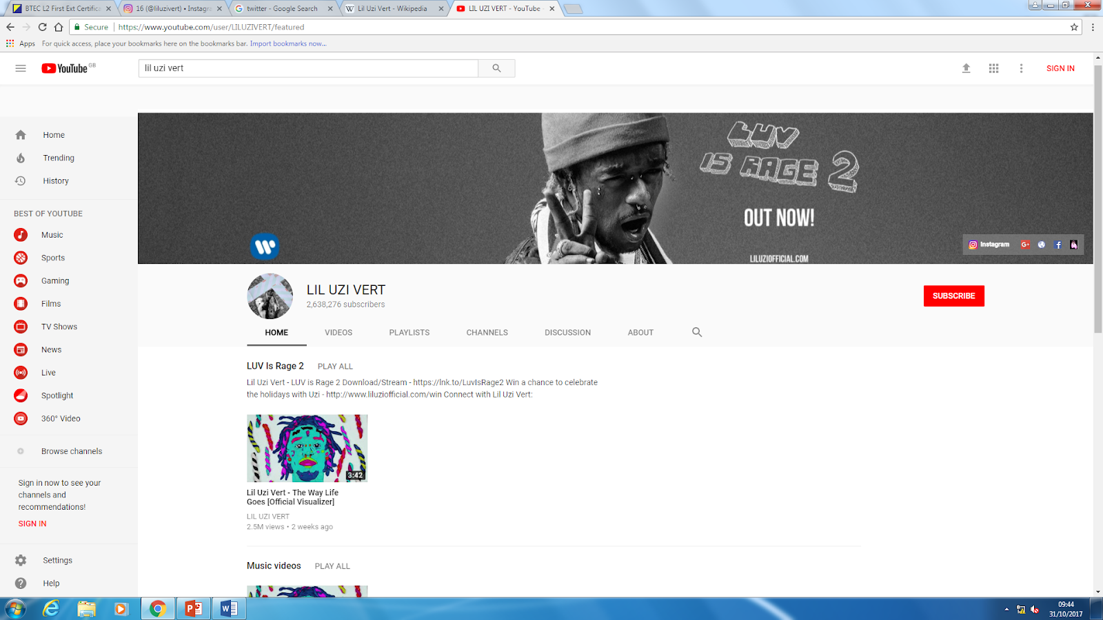Open the YouTube apps grid icon
This screenshot has height=620, width=1103.
993,68
